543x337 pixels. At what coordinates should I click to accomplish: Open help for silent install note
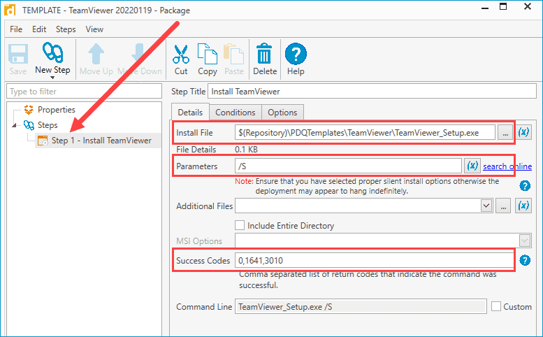(525, 186)
